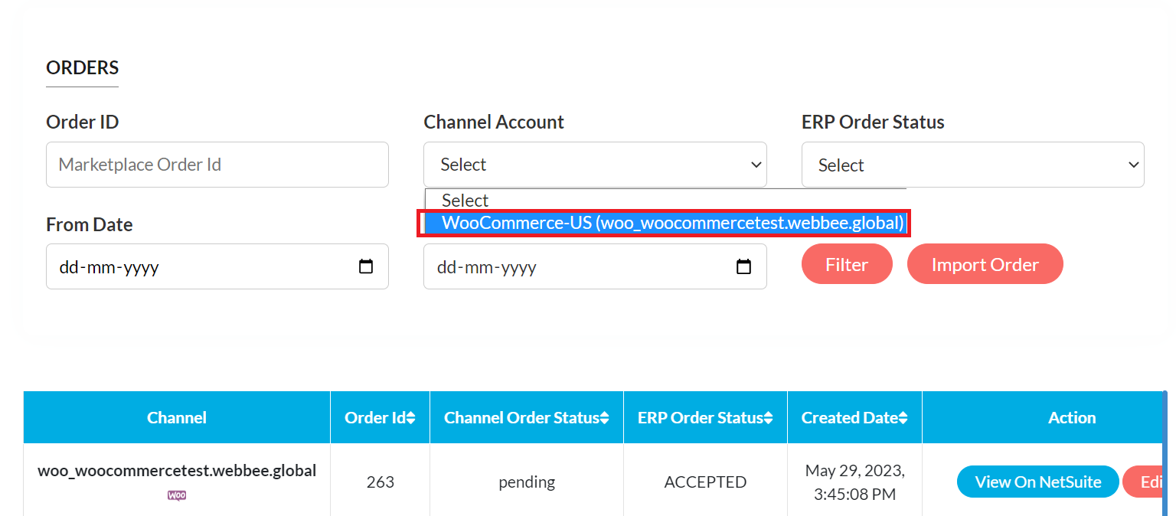Sort by Channel Order Status arrows

point(605,418)
